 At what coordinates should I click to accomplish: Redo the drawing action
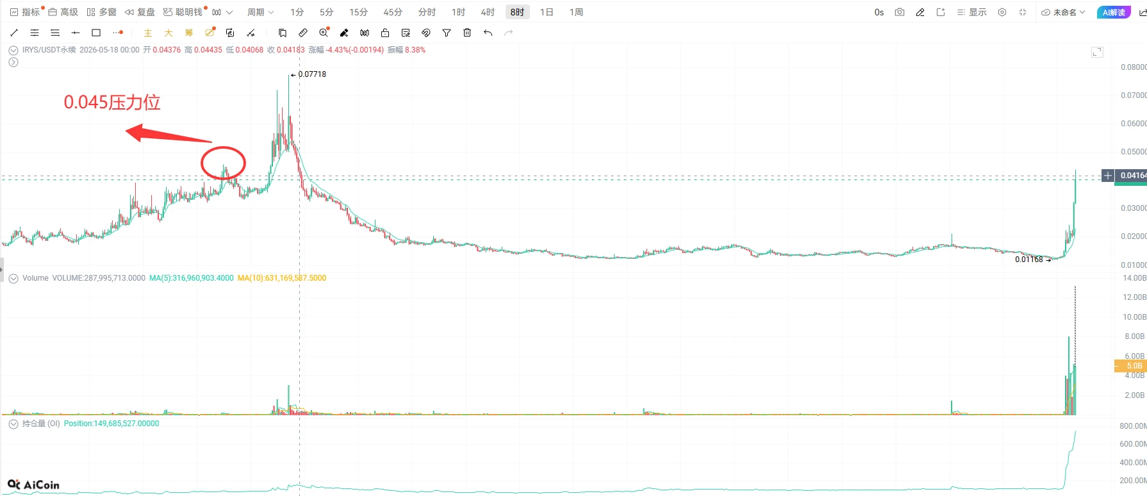pyautogui.click(x=508, y=33)
